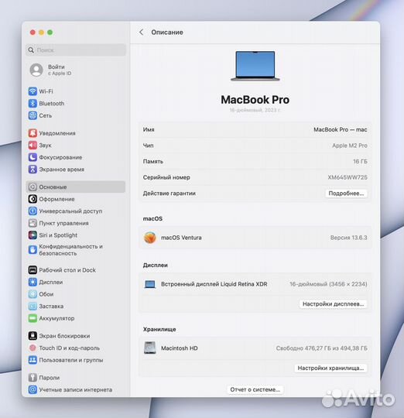
Task: Click MacBook Pro laptop image
Action: 255,66
